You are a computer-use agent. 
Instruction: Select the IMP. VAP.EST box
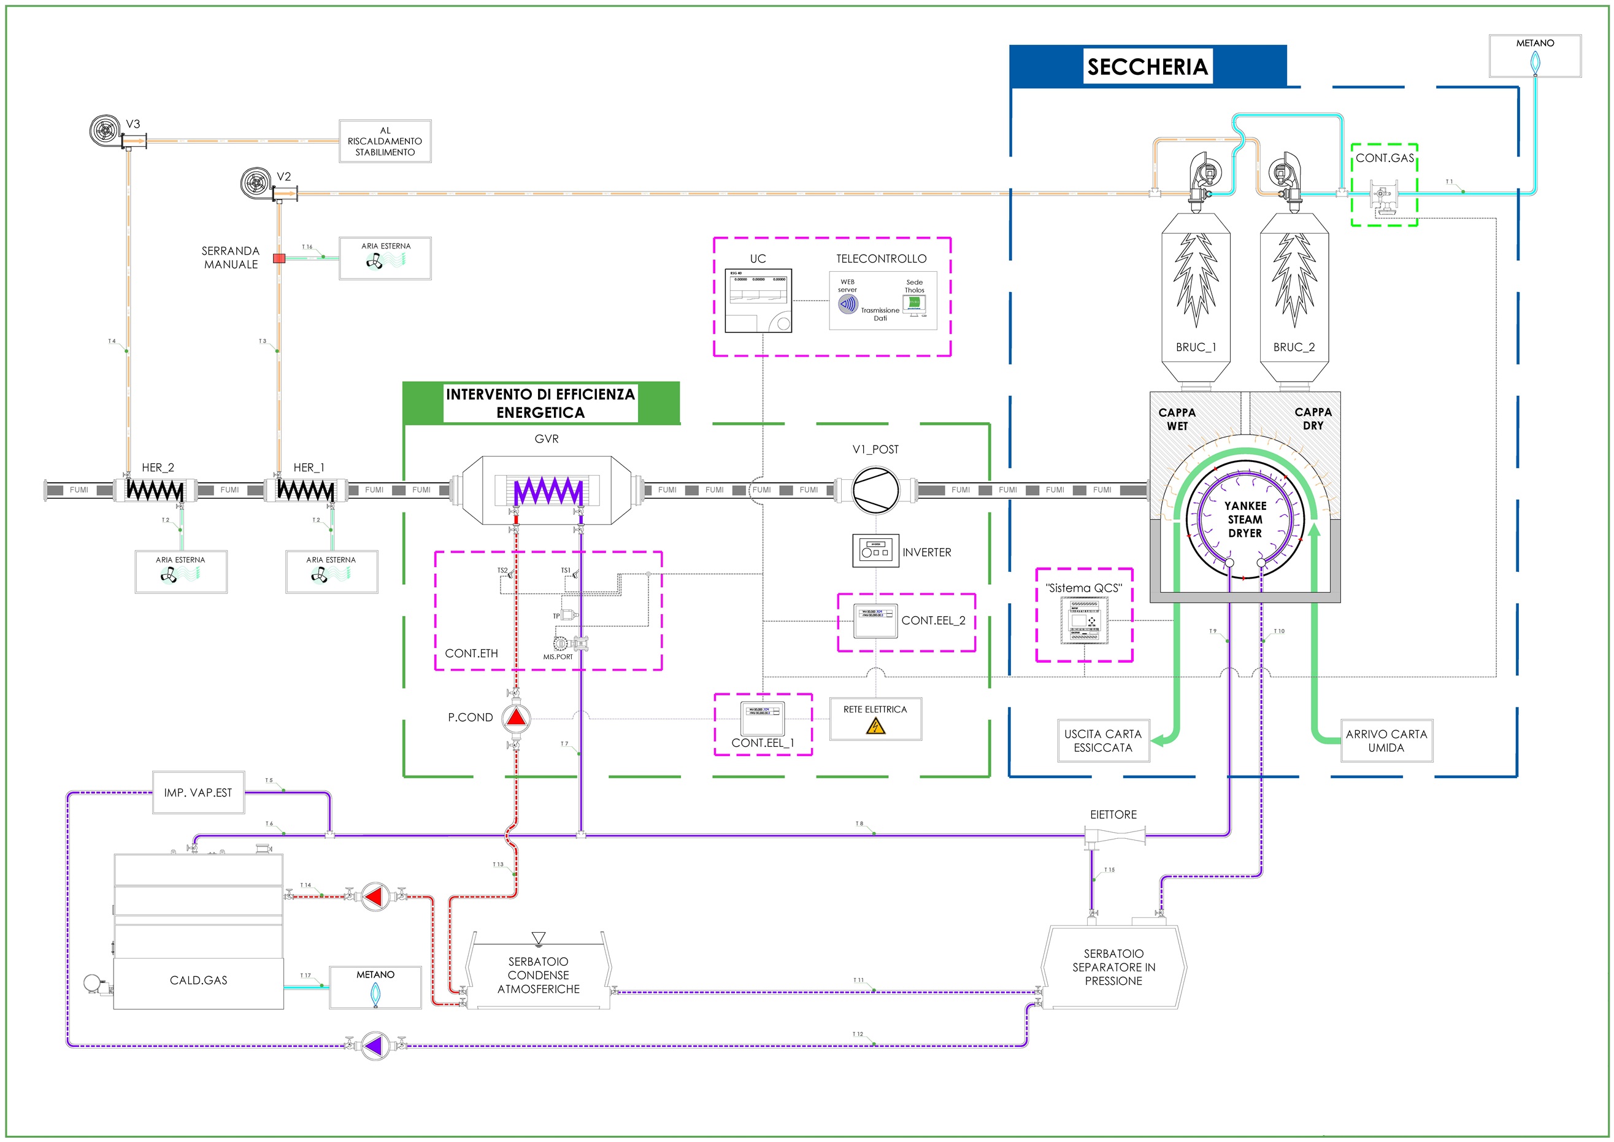click(x=198, y=792)
